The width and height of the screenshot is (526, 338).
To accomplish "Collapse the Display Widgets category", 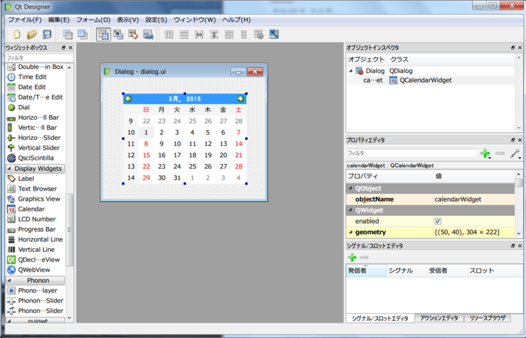I will coord(9,168).
